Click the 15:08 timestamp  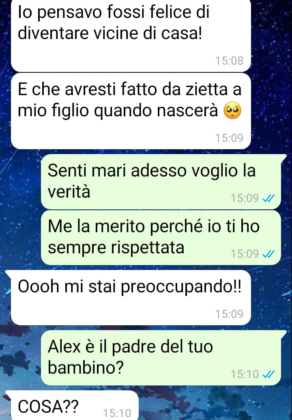[229, 61]
